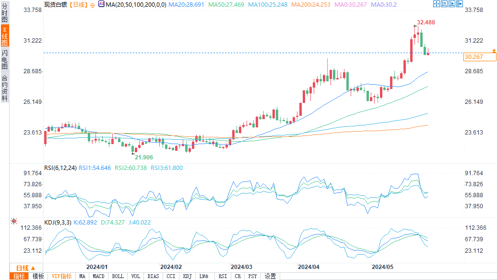The height and width of the screenshot is (280, 497).
Task: Click the 2024/02 date axis label
Action: point(171,267)
